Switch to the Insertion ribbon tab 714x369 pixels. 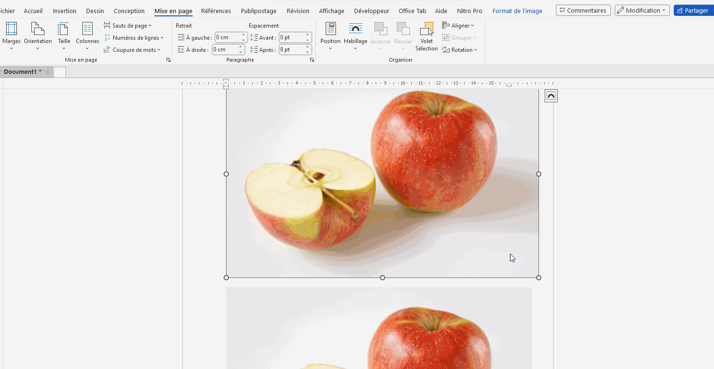coord(65,11)
